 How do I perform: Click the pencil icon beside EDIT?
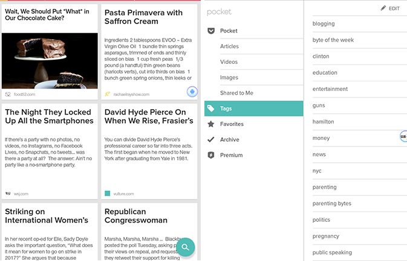coord(383,8)
